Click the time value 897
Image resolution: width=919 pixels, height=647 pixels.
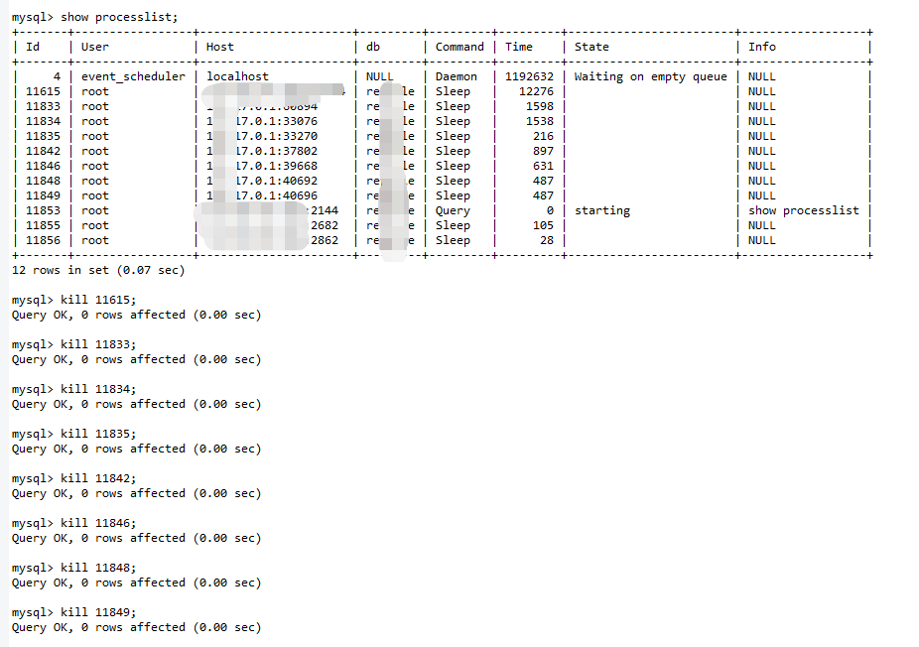(543, 151)
